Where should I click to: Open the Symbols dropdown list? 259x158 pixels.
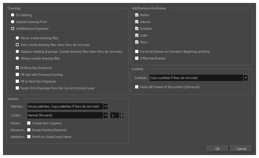point(246,78)
